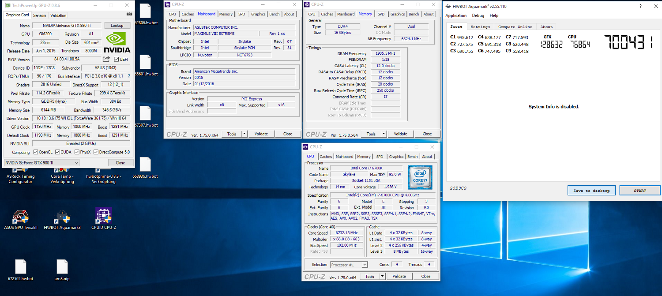Open the Application menu in HWBOT Aquamark

(456, 16)
